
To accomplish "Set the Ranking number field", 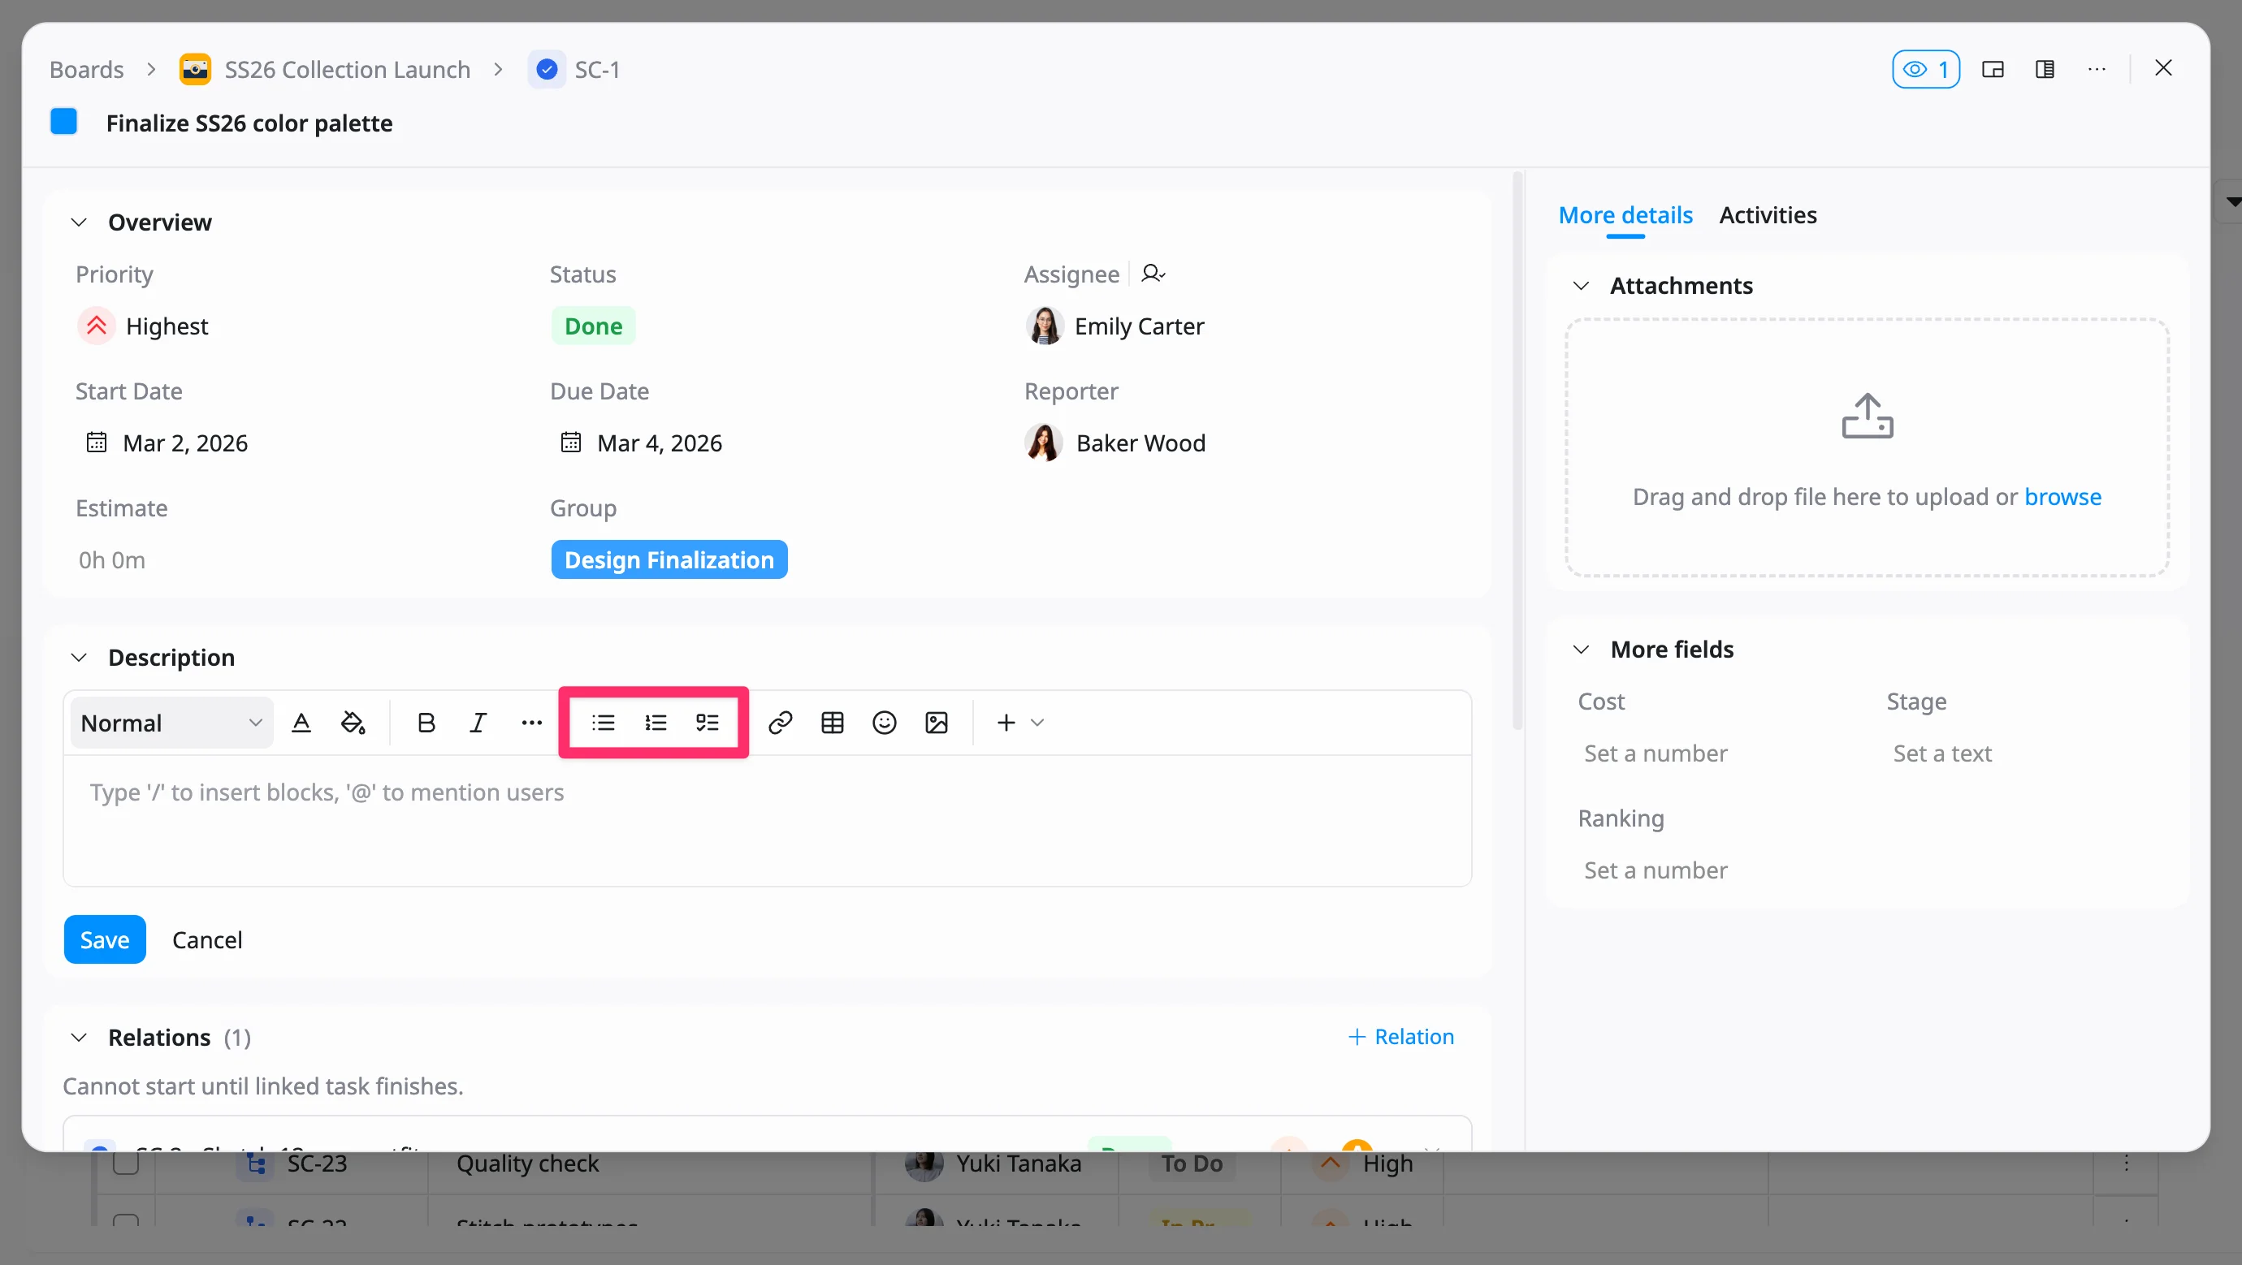I will (x=1656, y=870).
